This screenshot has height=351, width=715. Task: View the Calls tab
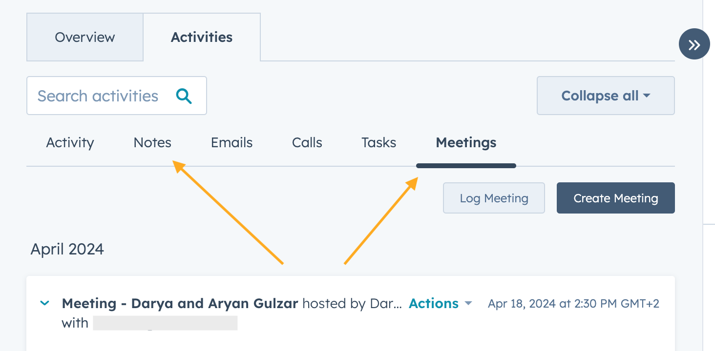[307, 143]
